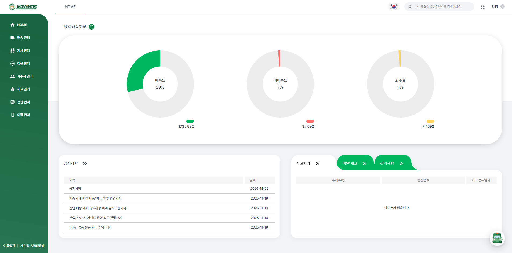Click the driver icon for 기사 관리
512x253 pixels.
coord(13,50)
